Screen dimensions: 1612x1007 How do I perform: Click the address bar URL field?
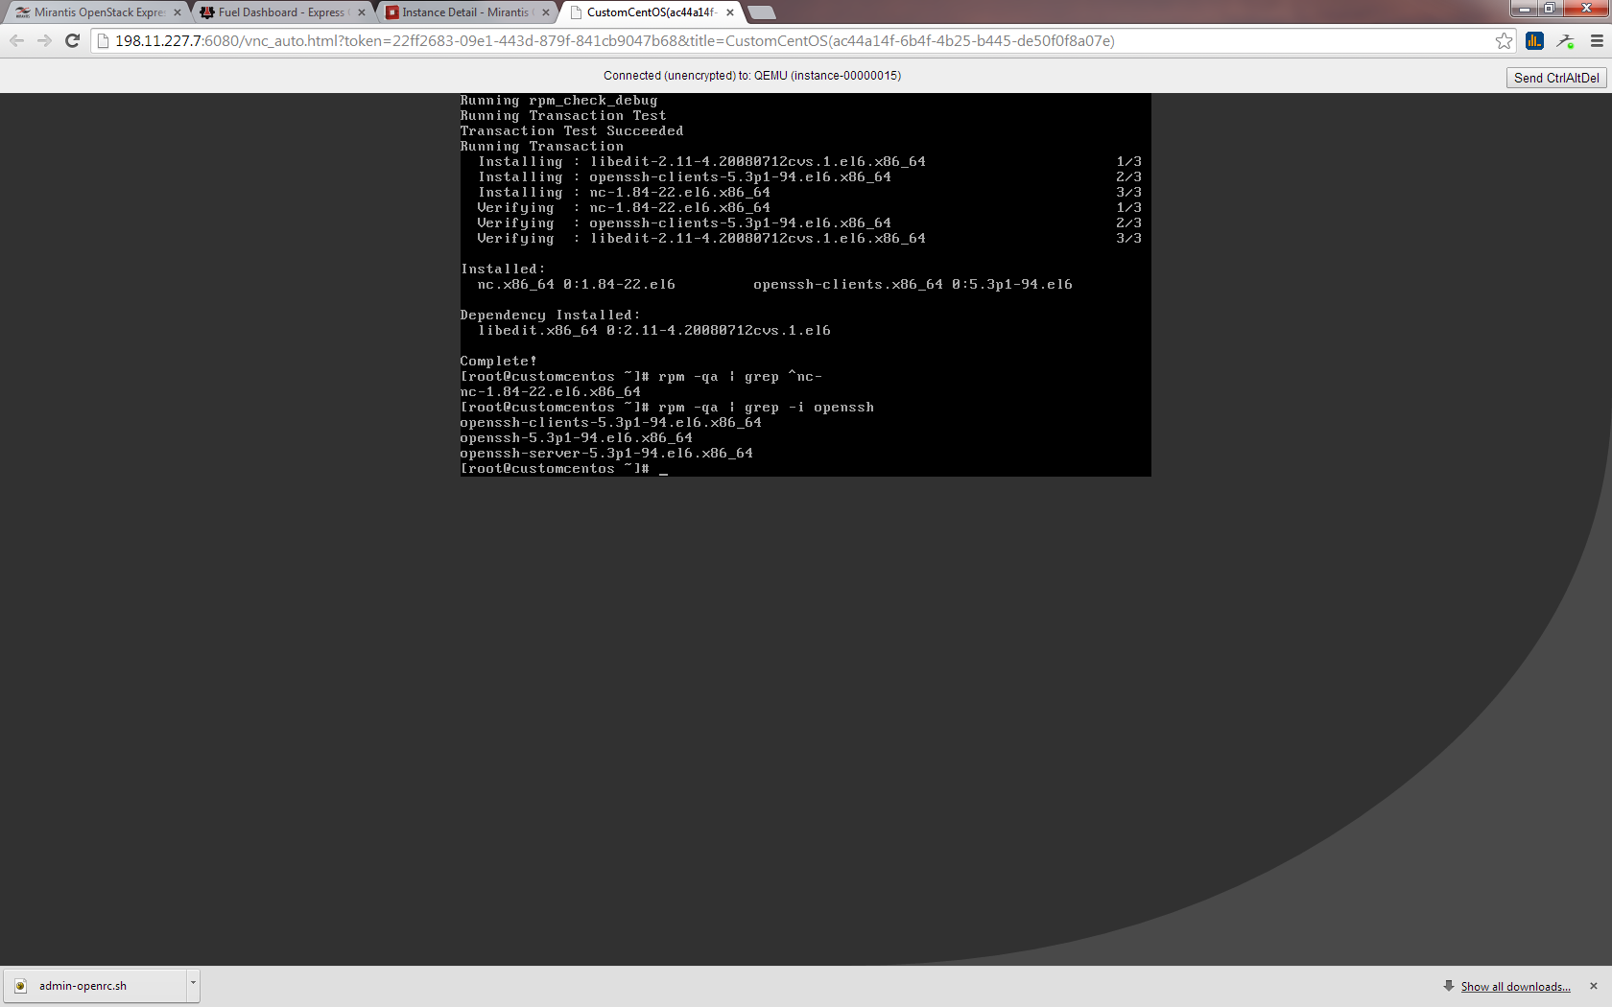614,40
